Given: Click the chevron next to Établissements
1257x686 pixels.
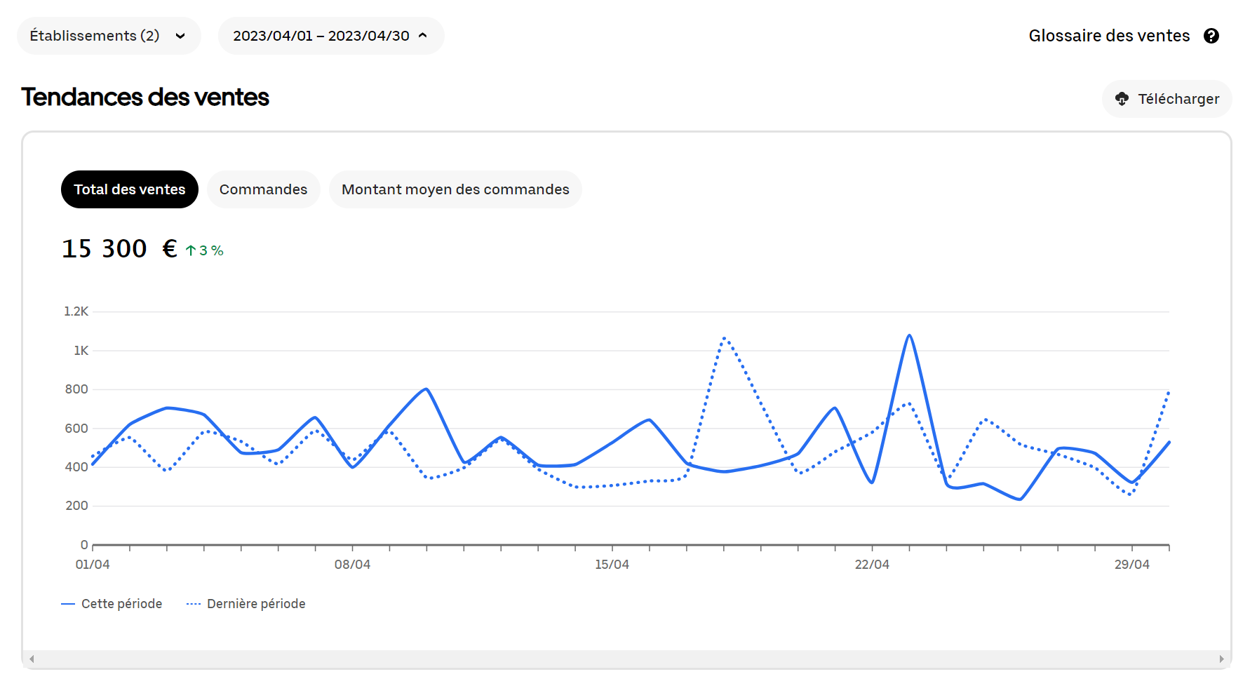Looking at the screenshot, I should pyautogui.click(x=180, y=36).
